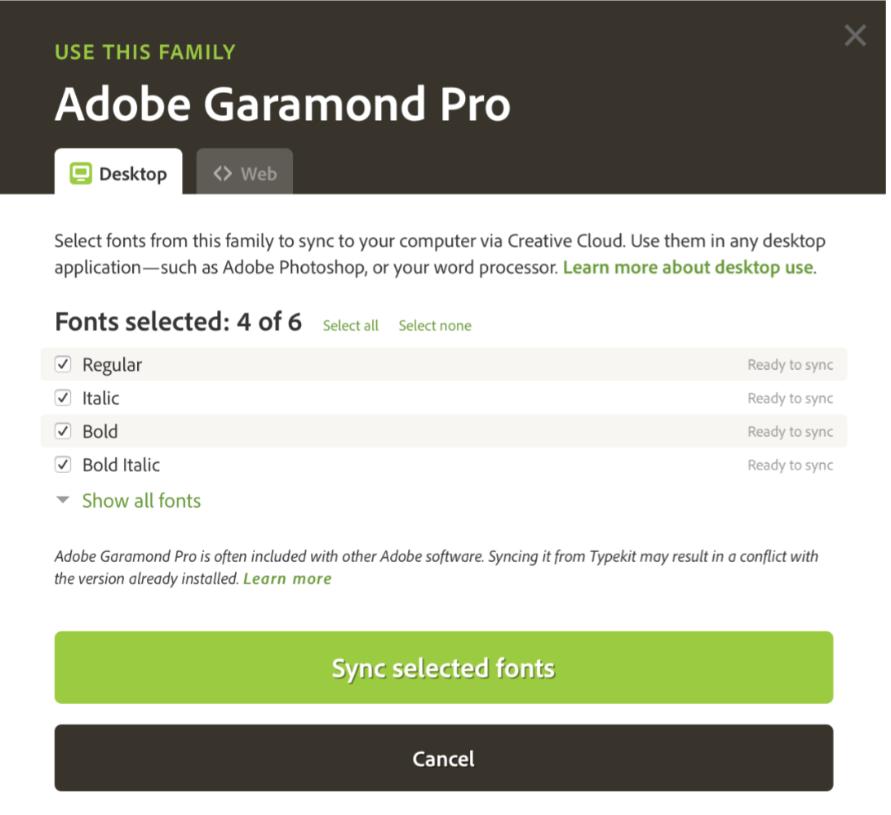Click the green disclosure triangle beside Show all fonts
The width and height of the screenshot is (891, 815).
coord(63,500)
